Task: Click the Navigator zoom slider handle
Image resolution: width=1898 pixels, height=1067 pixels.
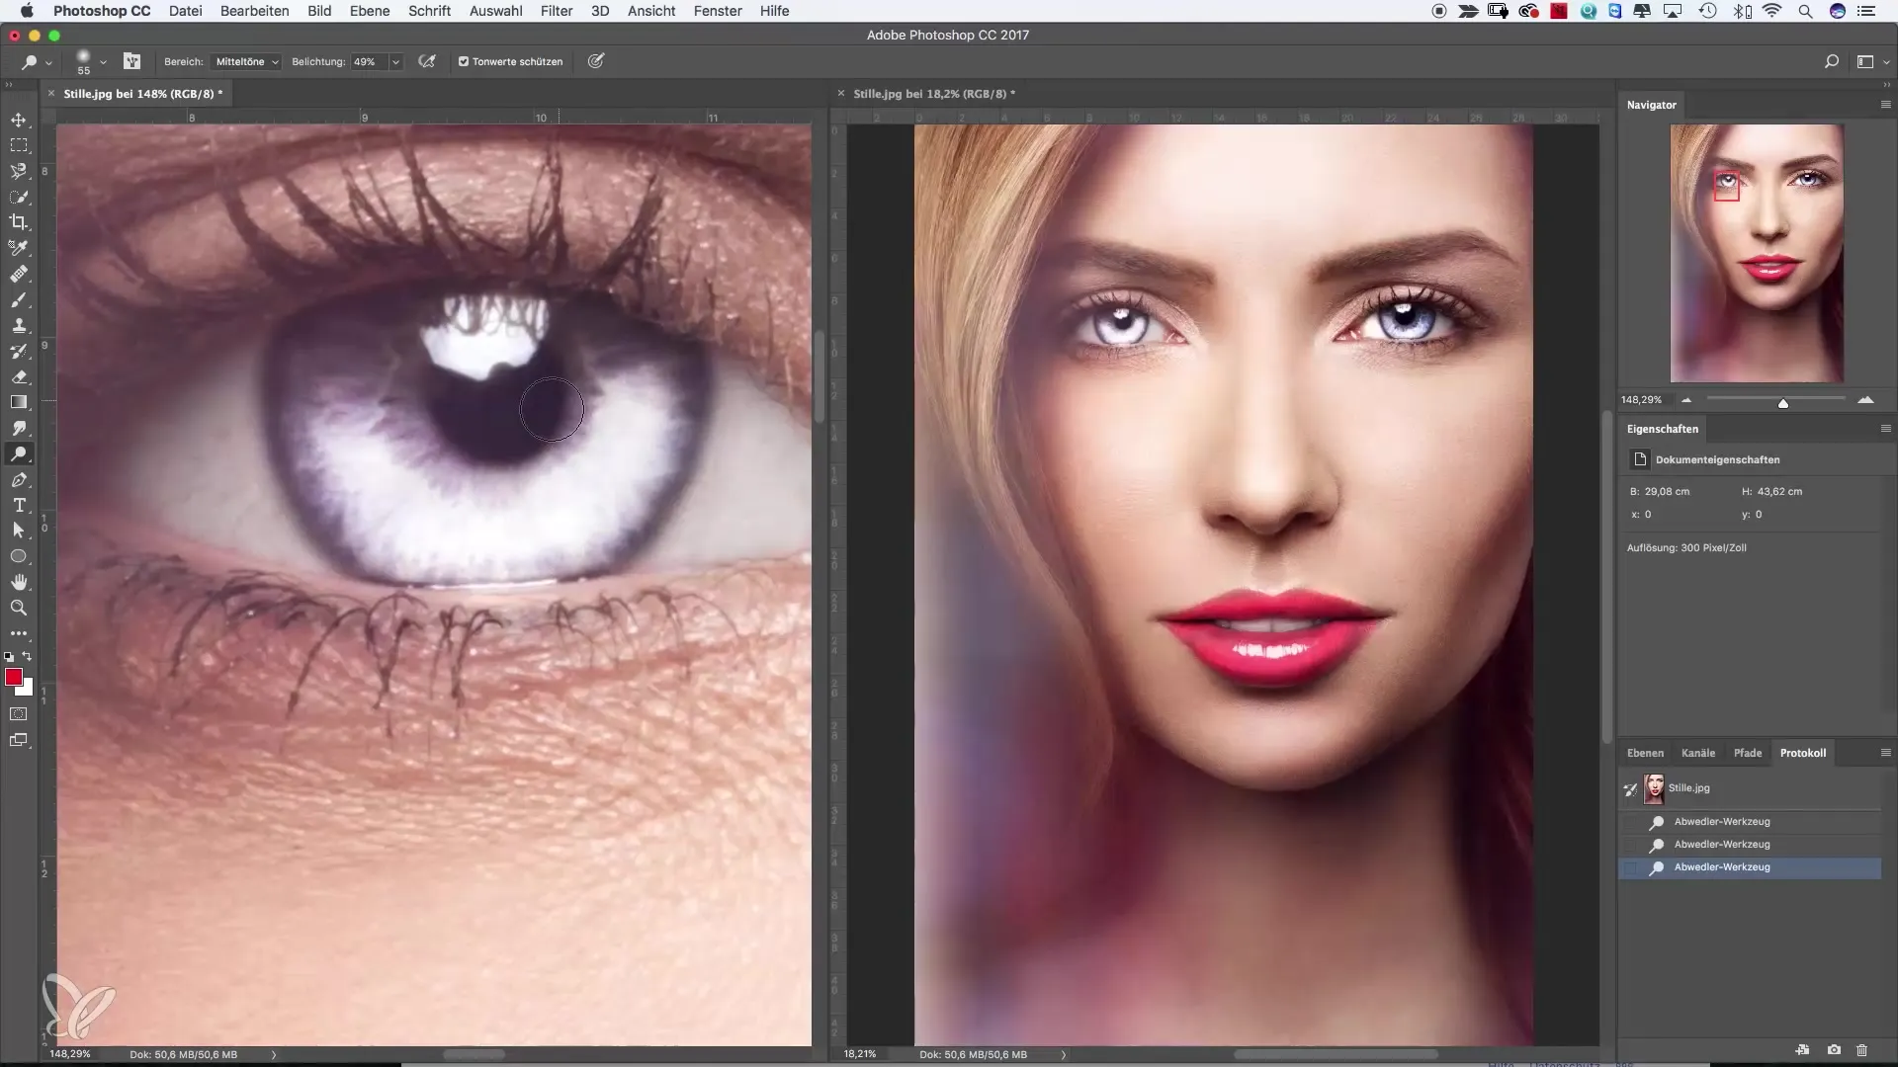Action: pos(1783,403)
